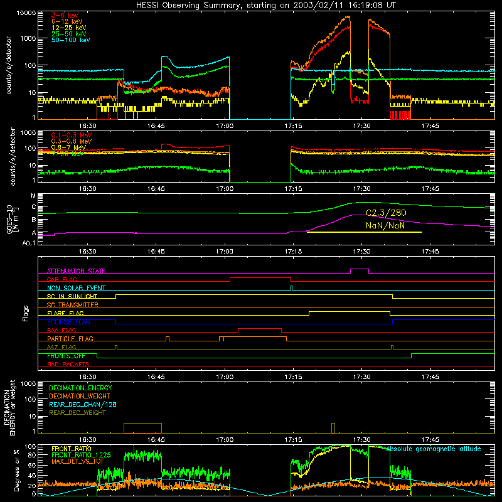The width and height of the screenshot is (502, 502).
Task: Click the orange '0.3-0.8 MeV' legend label
Action: [72, 141]
